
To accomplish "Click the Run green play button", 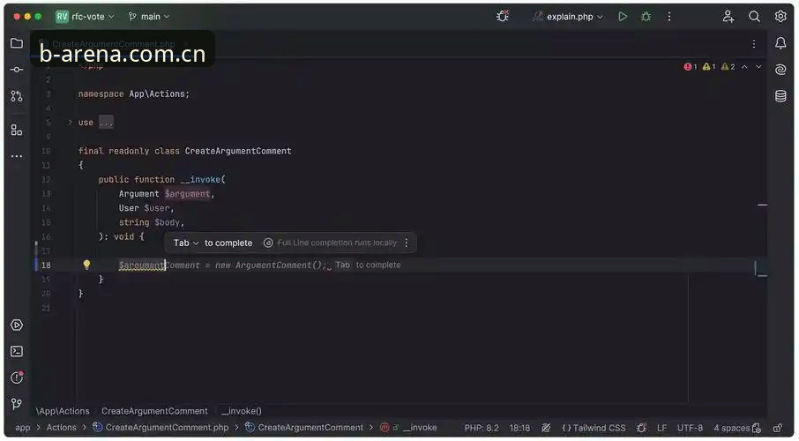I will point(623,16).
